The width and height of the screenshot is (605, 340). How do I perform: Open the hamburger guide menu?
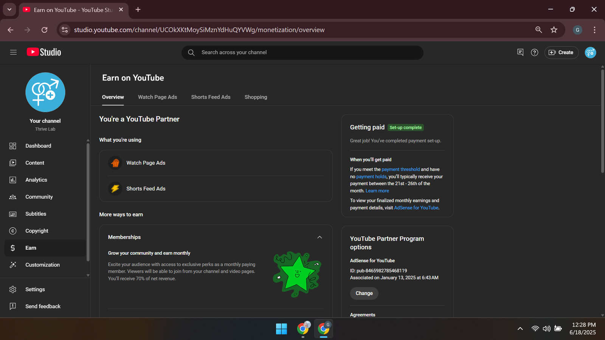point(13,53)
